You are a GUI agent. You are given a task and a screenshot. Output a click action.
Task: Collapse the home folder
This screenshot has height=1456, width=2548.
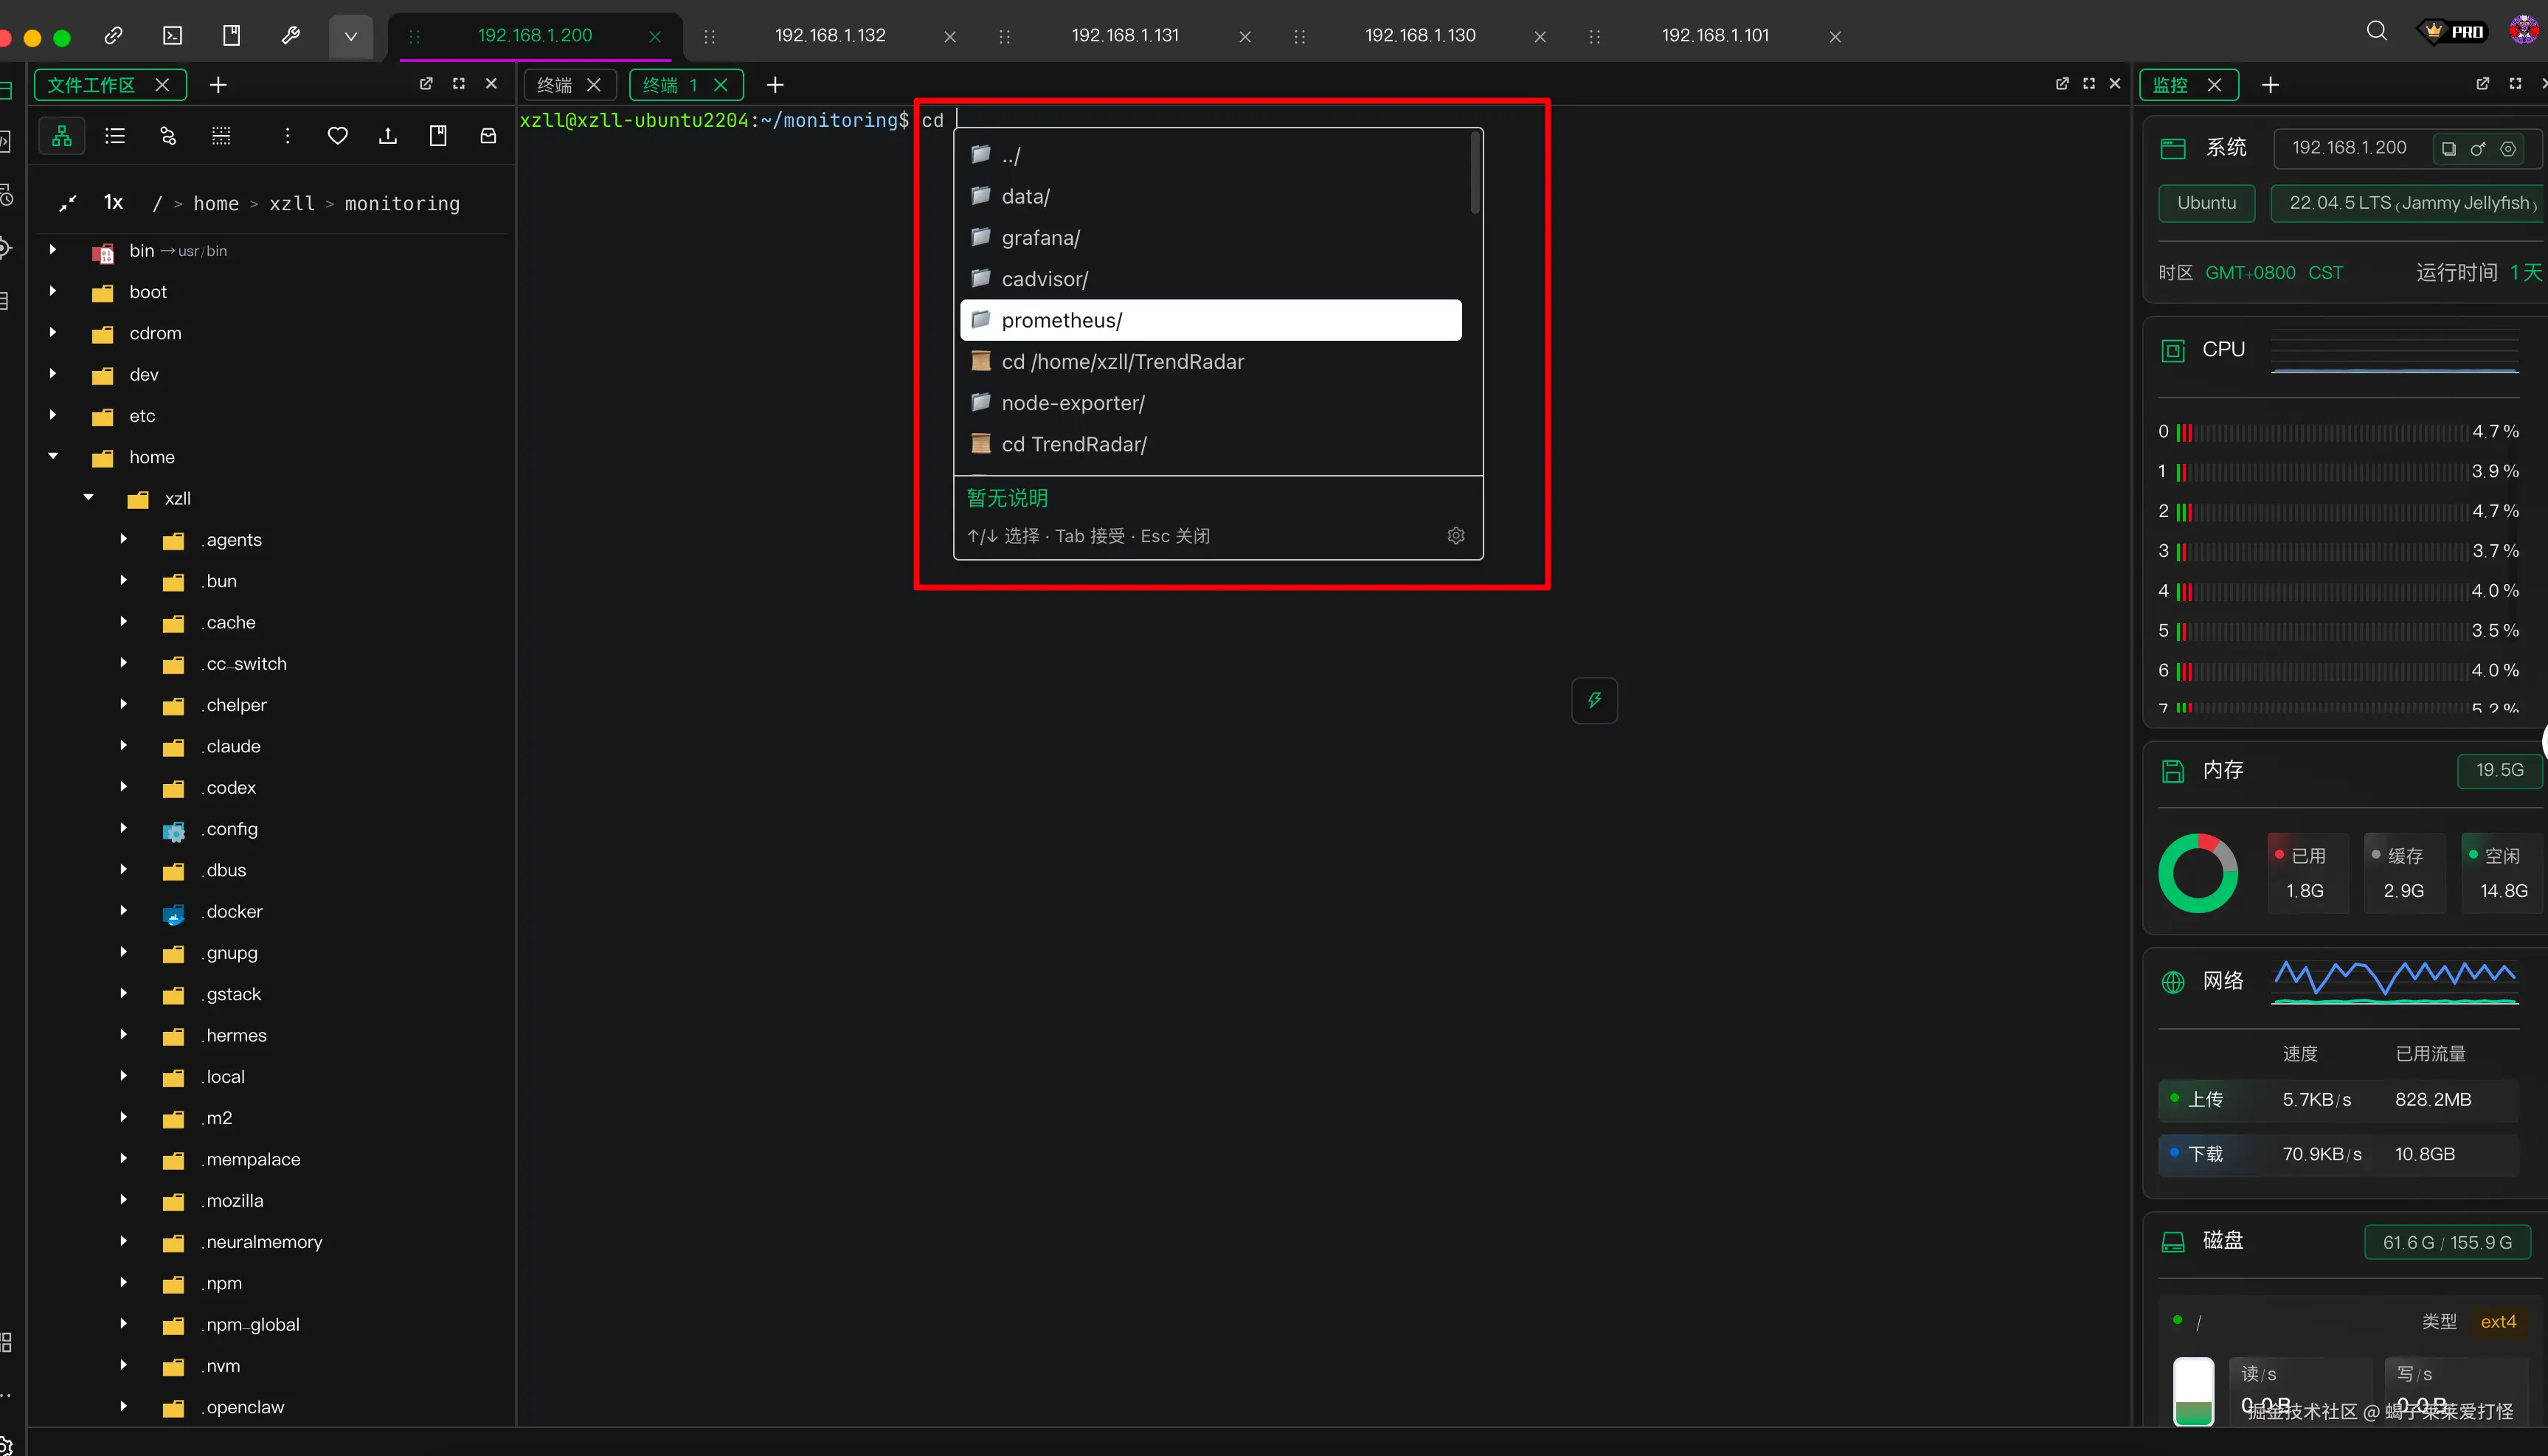pyautogui.click(x=53, y=456)
